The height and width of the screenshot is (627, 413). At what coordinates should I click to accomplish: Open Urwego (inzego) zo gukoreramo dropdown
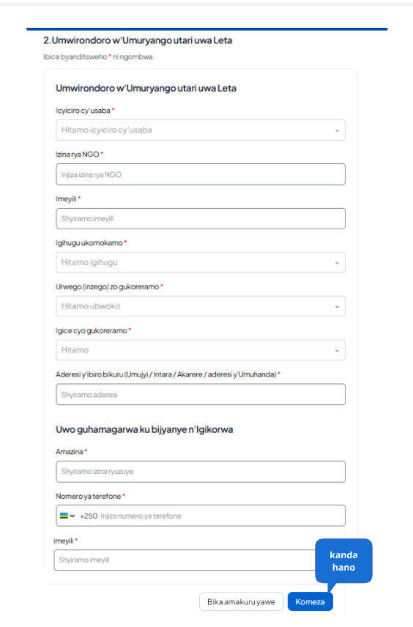(201, 306)
